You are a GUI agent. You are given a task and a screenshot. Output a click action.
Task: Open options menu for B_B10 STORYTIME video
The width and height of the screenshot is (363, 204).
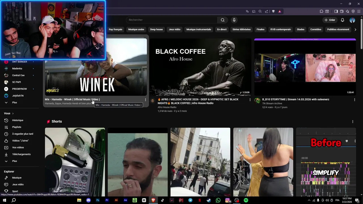(354, 100)
